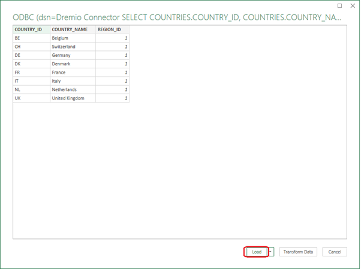This screenshot has width=361, height=269.
Task: Expand the Load dropdown arrow
Action: pyautogui.click(x=271, y=252)
